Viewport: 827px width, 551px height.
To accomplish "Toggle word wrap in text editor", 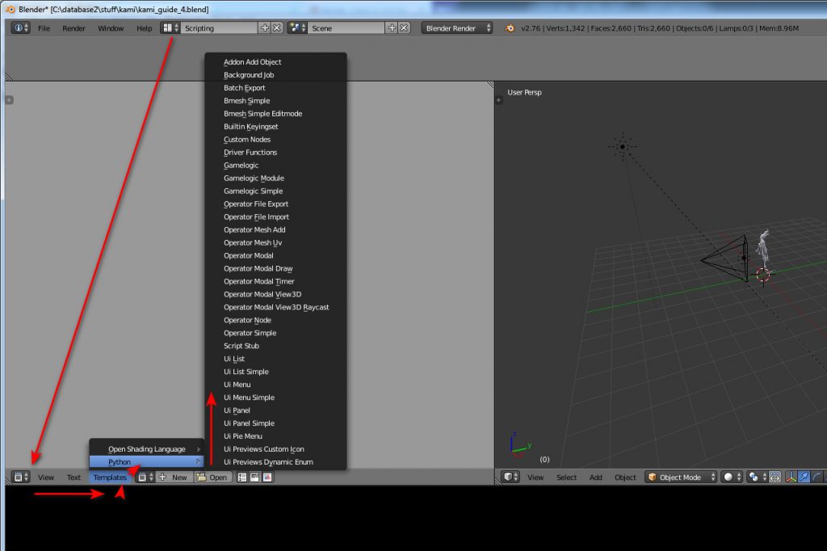I will tap(254, 477).
